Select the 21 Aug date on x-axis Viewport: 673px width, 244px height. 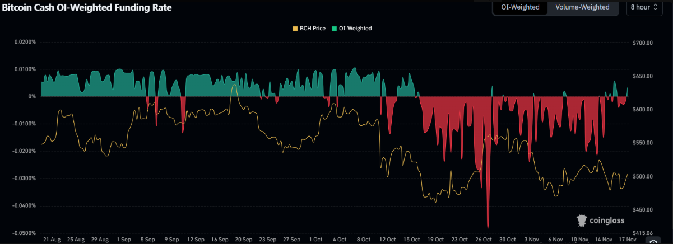(x=52, y=239)
